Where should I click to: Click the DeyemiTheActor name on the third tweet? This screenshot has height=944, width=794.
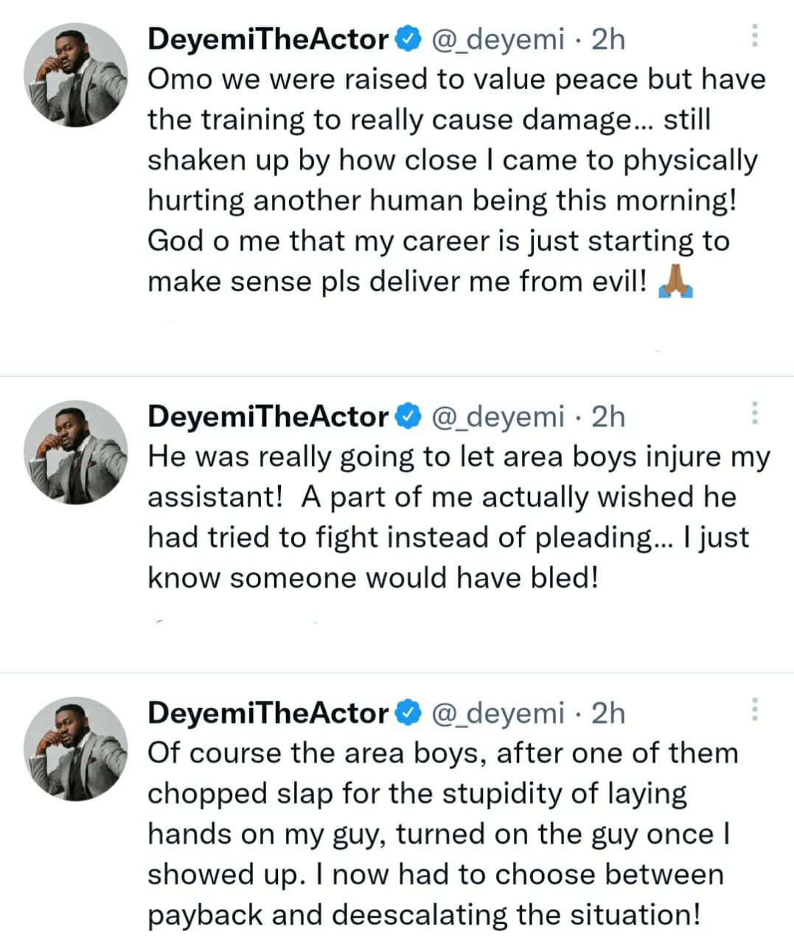pyautogui.click(x=268, y=713)
